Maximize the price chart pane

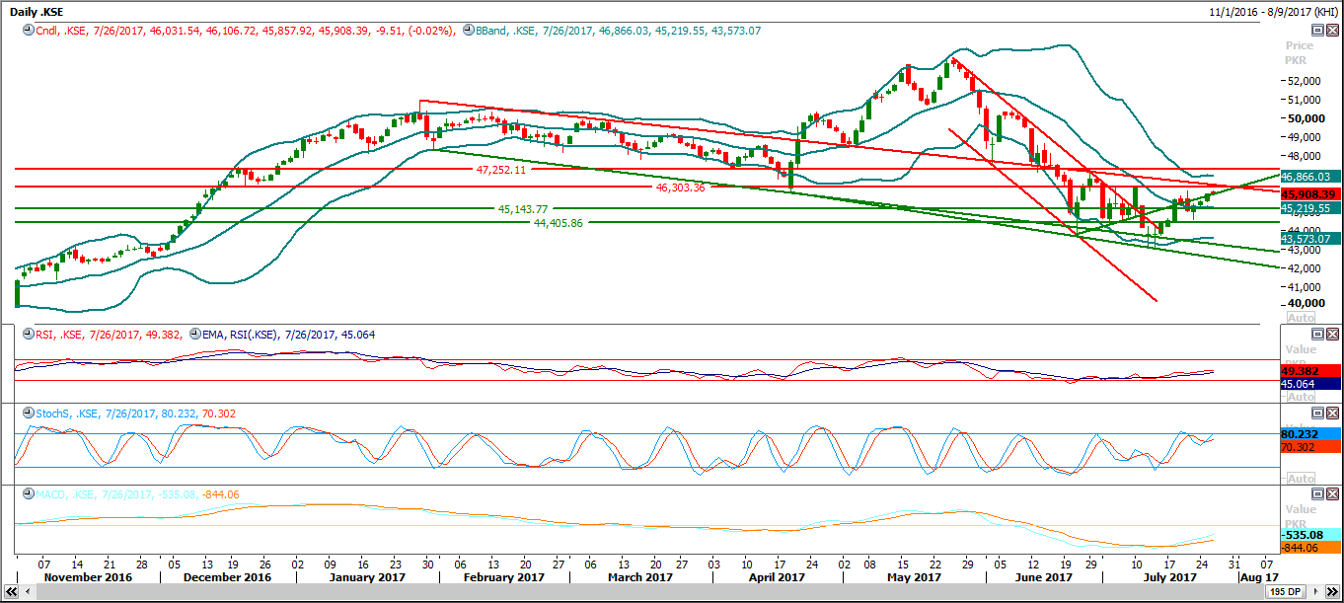coord(1317,31)
